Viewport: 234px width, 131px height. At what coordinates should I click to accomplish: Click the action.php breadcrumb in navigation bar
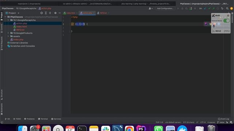pos(45,8)
